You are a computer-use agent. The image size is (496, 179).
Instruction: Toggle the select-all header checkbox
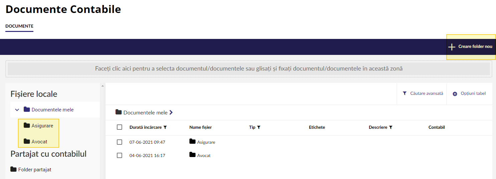[119, 127]
